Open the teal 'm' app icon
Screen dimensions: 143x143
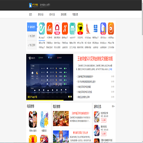click(73, 29)
